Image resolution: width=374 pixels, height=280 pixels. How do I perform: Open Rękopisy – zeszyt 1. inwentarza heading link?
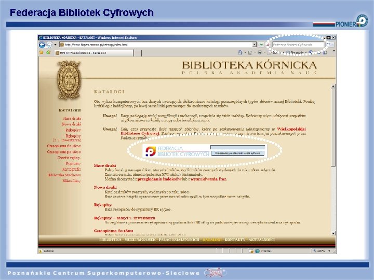pyautogui.click(x=124, y=218)
